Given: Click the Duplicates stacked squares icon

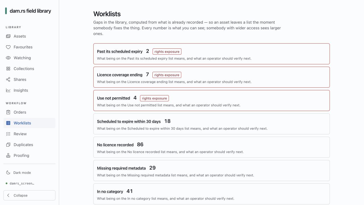Looking at the screenshot, I should click(8, 145).
